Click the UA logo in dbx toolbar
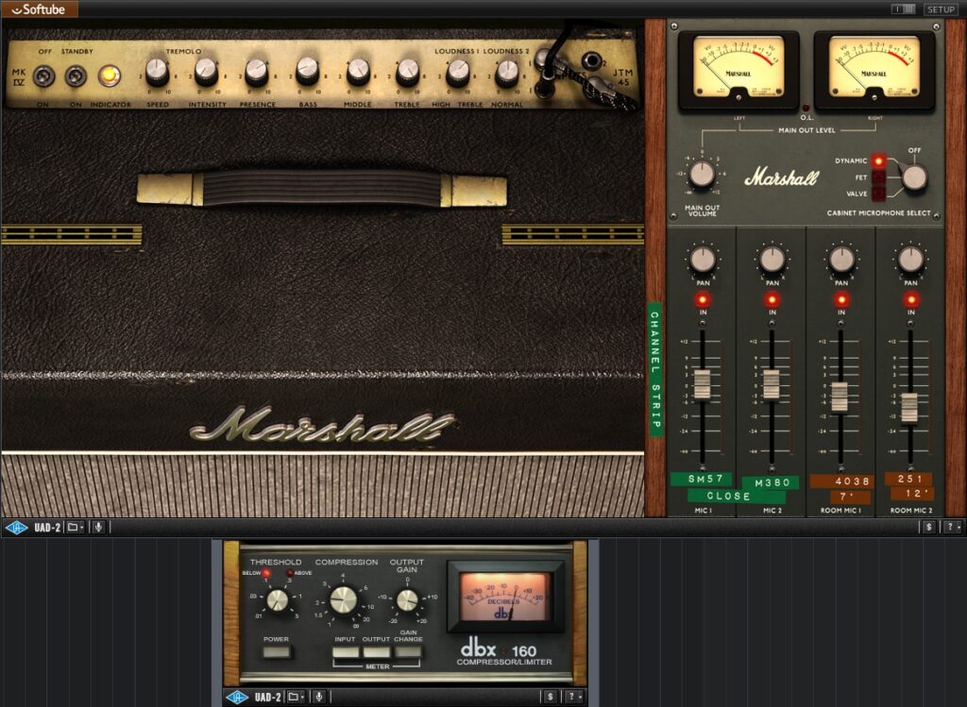The width and height of the screenshot is (967, 707). coord(237,698)
